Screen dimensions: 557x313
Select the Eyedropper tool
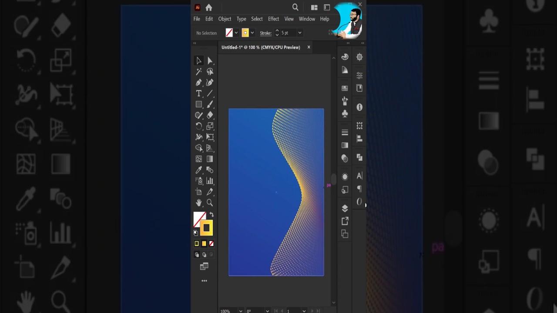(x=198, y=170)
